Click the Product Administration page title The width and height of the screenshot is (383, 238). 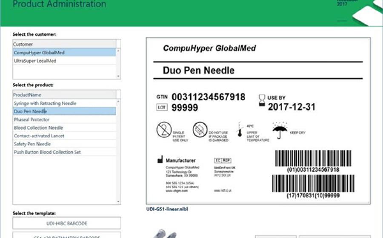(59, 4)
